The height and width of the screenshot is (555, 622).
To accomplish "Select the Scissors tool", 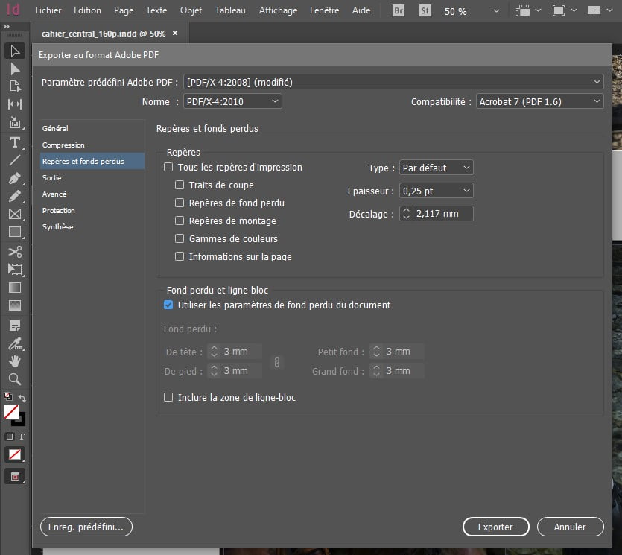I will coord(14,252).
